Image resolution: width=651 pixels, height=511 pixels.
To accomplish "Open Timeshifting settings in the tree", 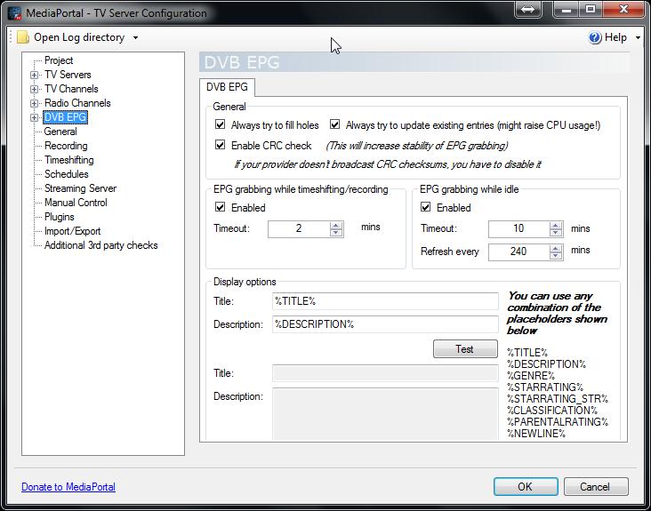I will tap(68, 160).
